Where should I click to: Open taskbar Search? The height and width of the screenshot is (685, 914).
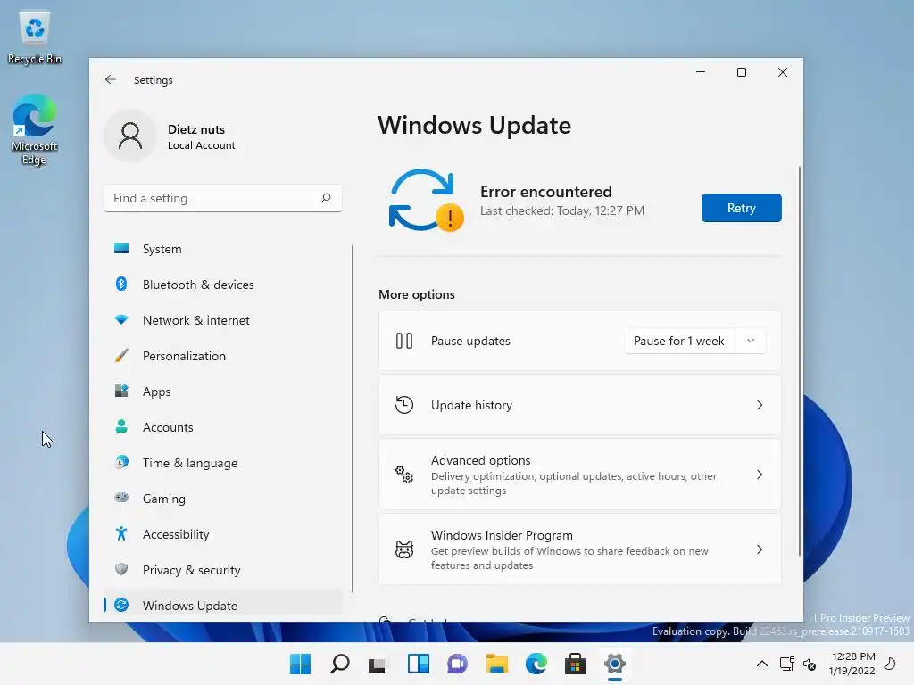tap(339, 664)
